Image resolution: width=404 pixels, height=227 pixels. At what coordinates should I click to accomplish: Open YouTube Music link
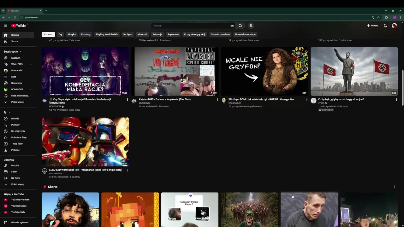click(x=17, y=206)
